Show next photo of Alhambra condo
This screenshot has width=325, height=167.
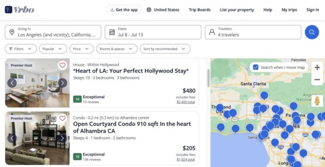62,138
